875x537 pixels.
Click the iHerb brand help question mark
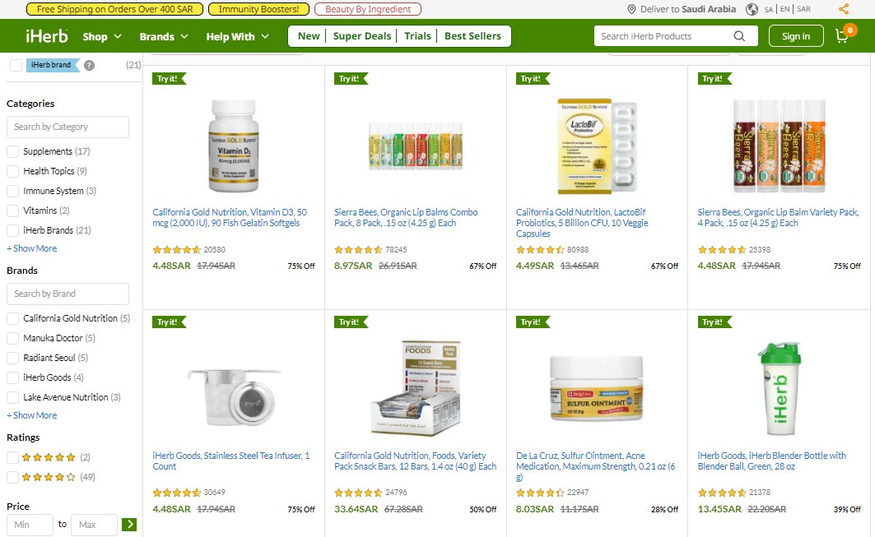point(89,65)
